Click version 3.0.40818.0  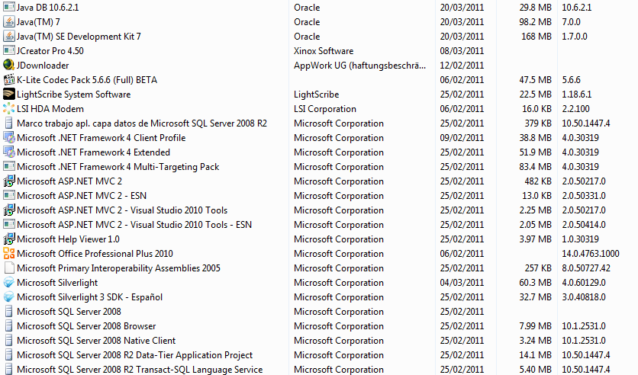point(584,297)
